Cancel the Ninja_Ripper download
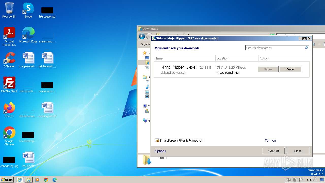Image resolution: width=325 pixels, height=183 pixels. pos(290,69)
